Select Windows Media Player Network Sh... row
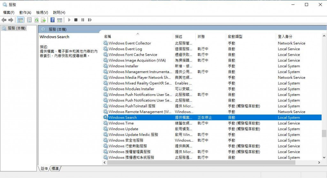 pos(212,77)
